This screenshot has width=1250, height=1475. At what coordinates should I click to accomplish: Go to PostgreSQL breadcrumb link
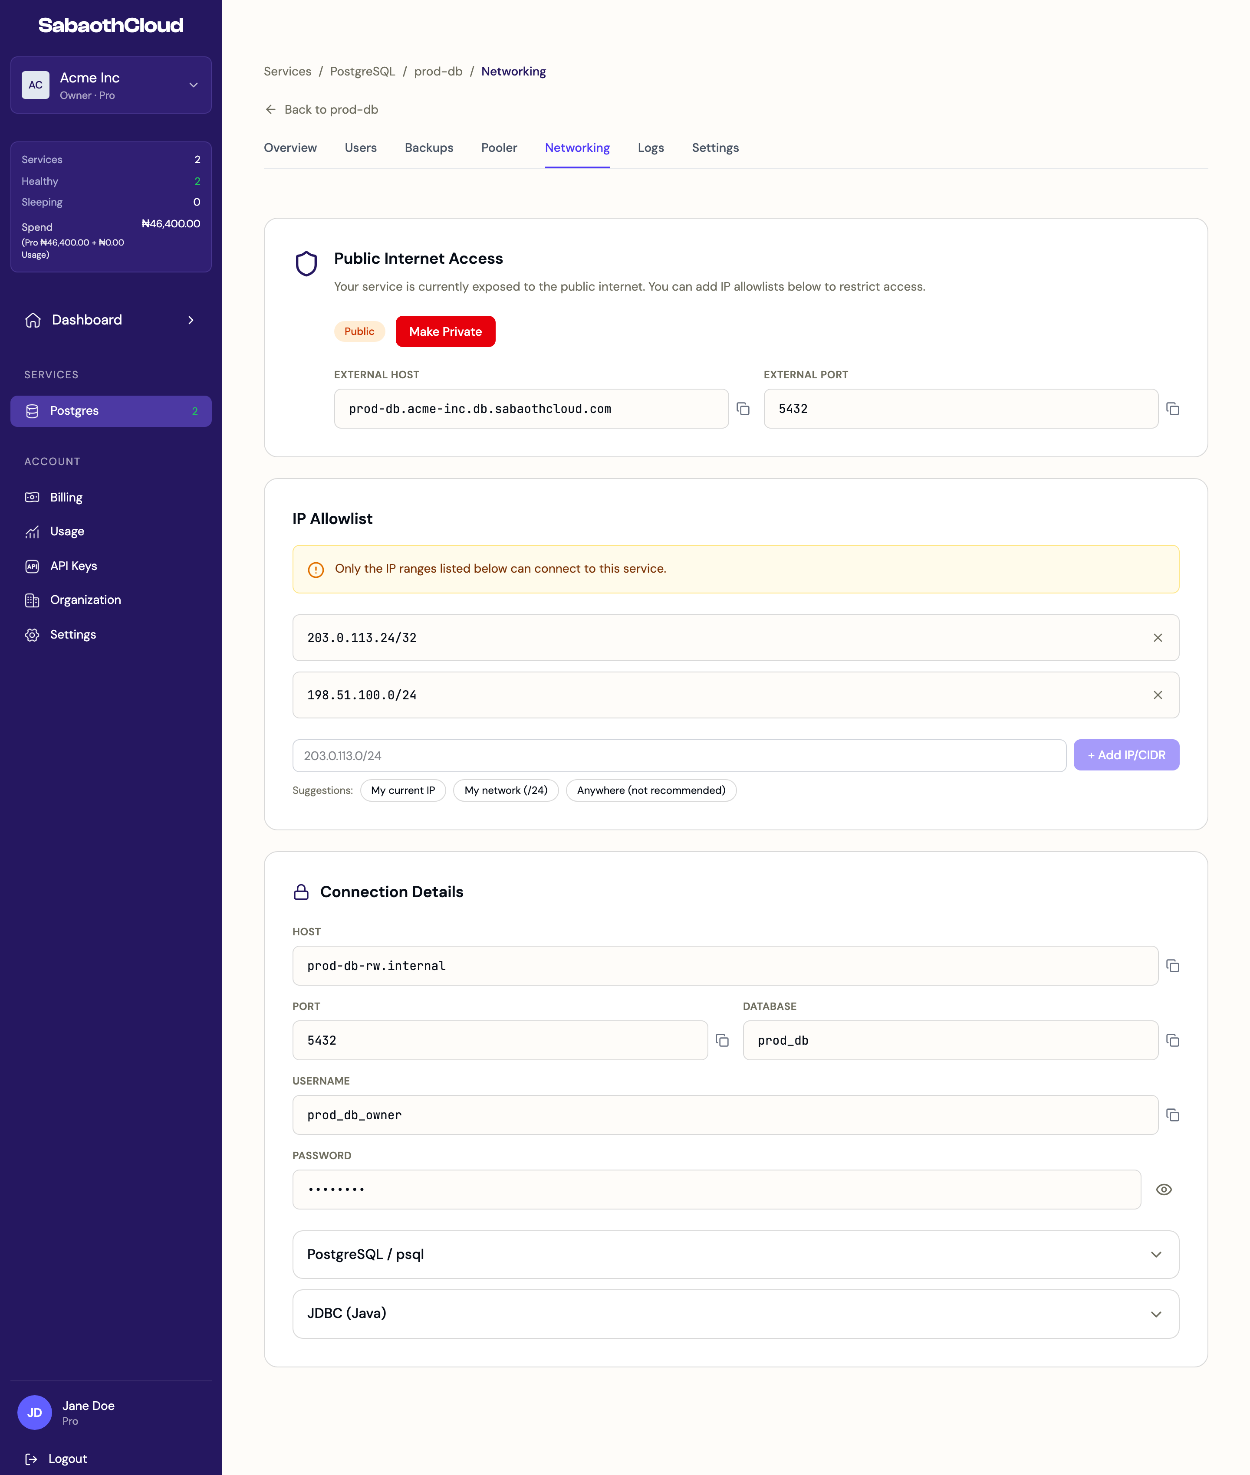tap(363, 72)
